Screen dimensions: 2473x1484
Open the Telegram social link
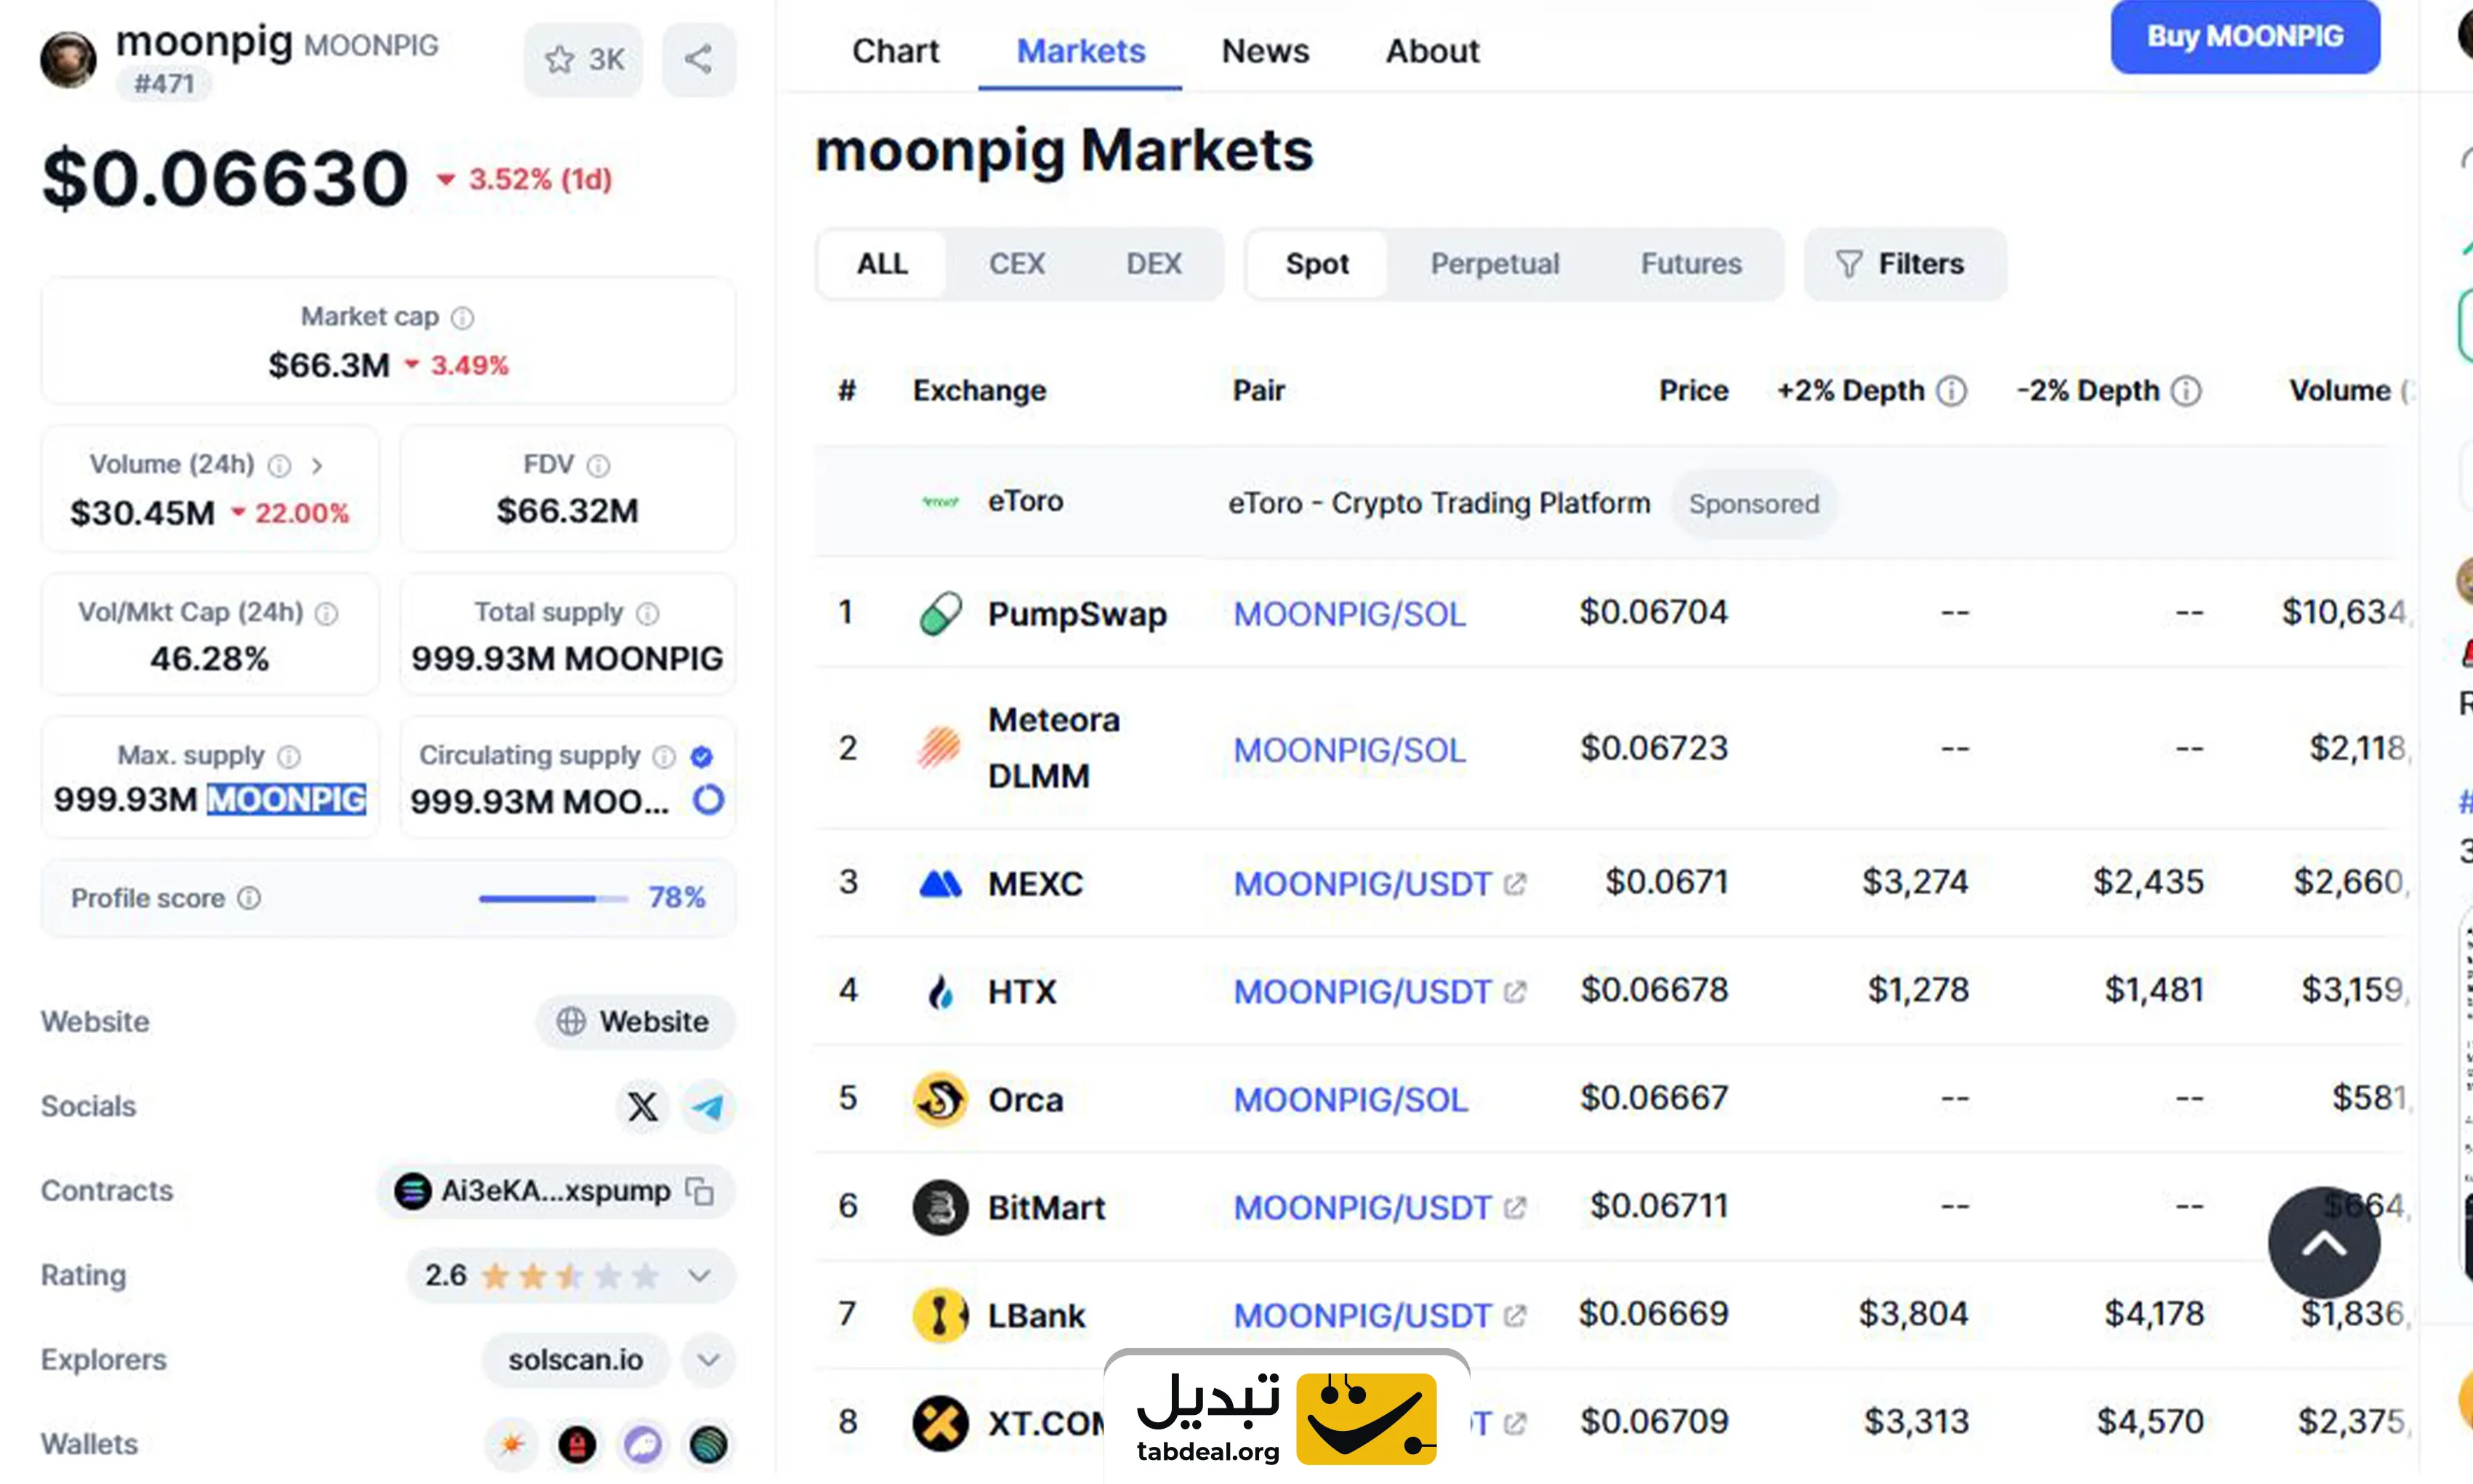[x=708, y=1106]
